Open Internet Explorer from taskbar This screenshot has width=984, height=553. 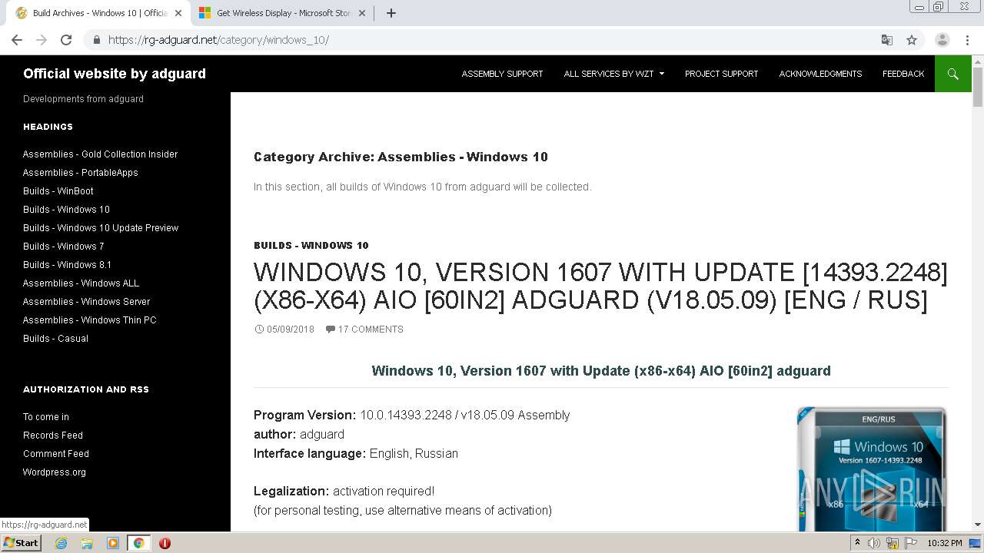click(61, 543)
